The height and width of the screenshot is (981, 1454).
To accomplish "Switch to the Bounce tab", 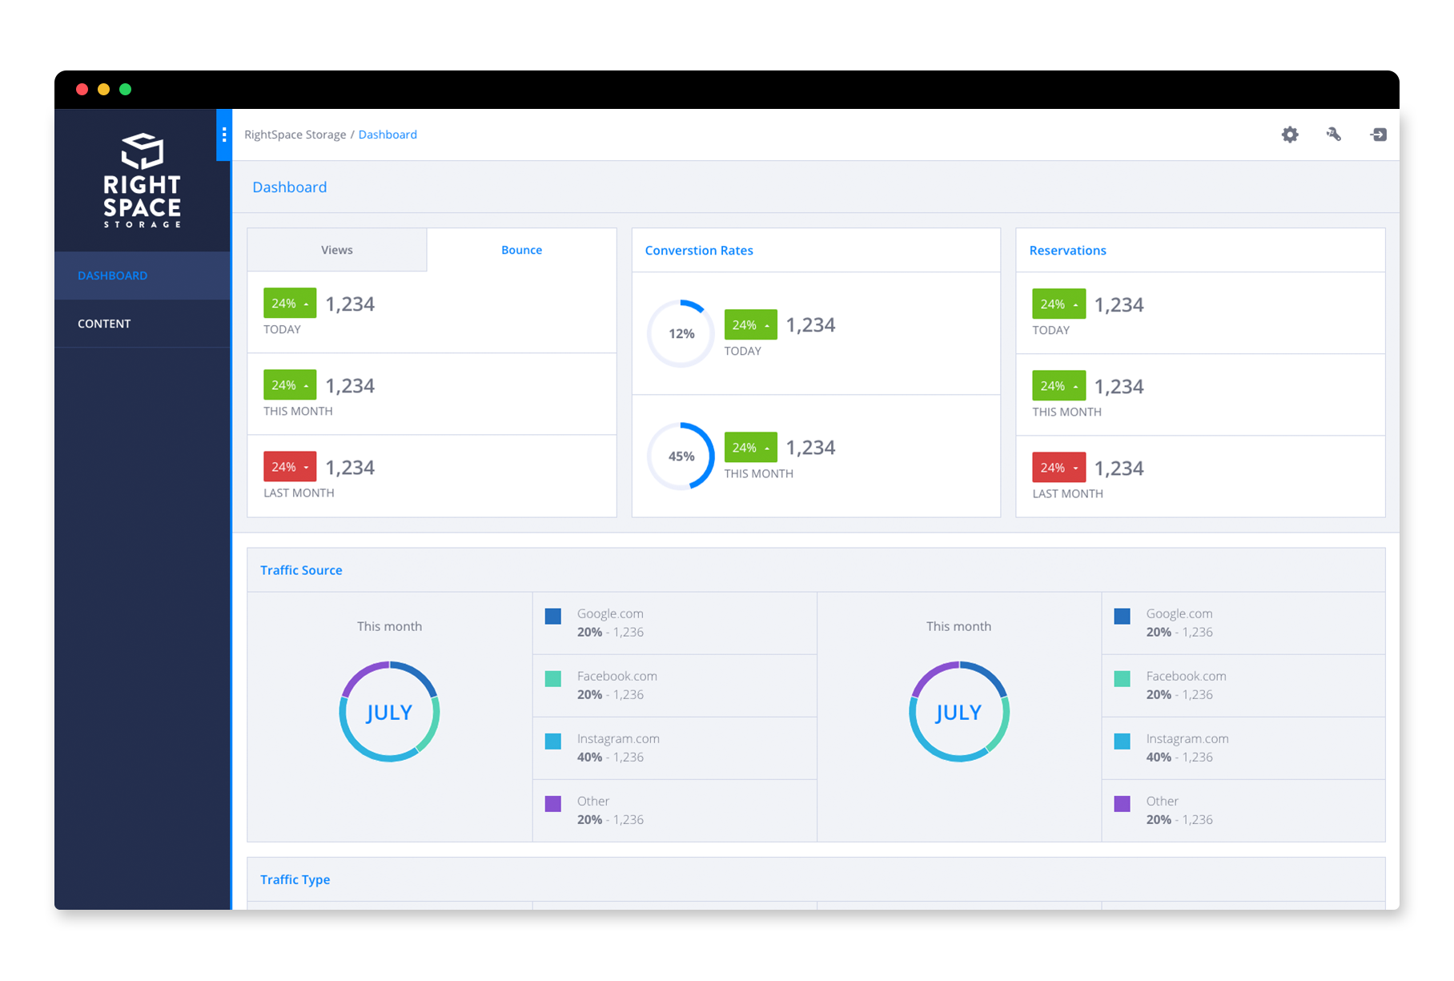I will pos(521,249).
